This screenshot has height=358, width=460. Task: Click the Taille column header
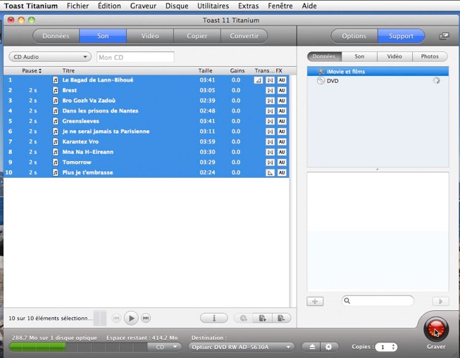[206, 70]
